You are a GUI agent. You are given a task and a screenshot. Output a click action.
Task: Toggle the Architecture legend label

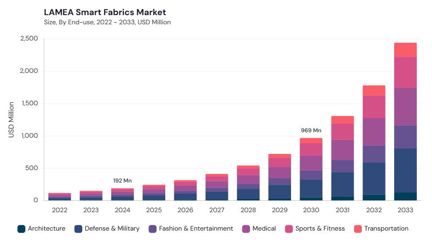click(x=46, y=228)
